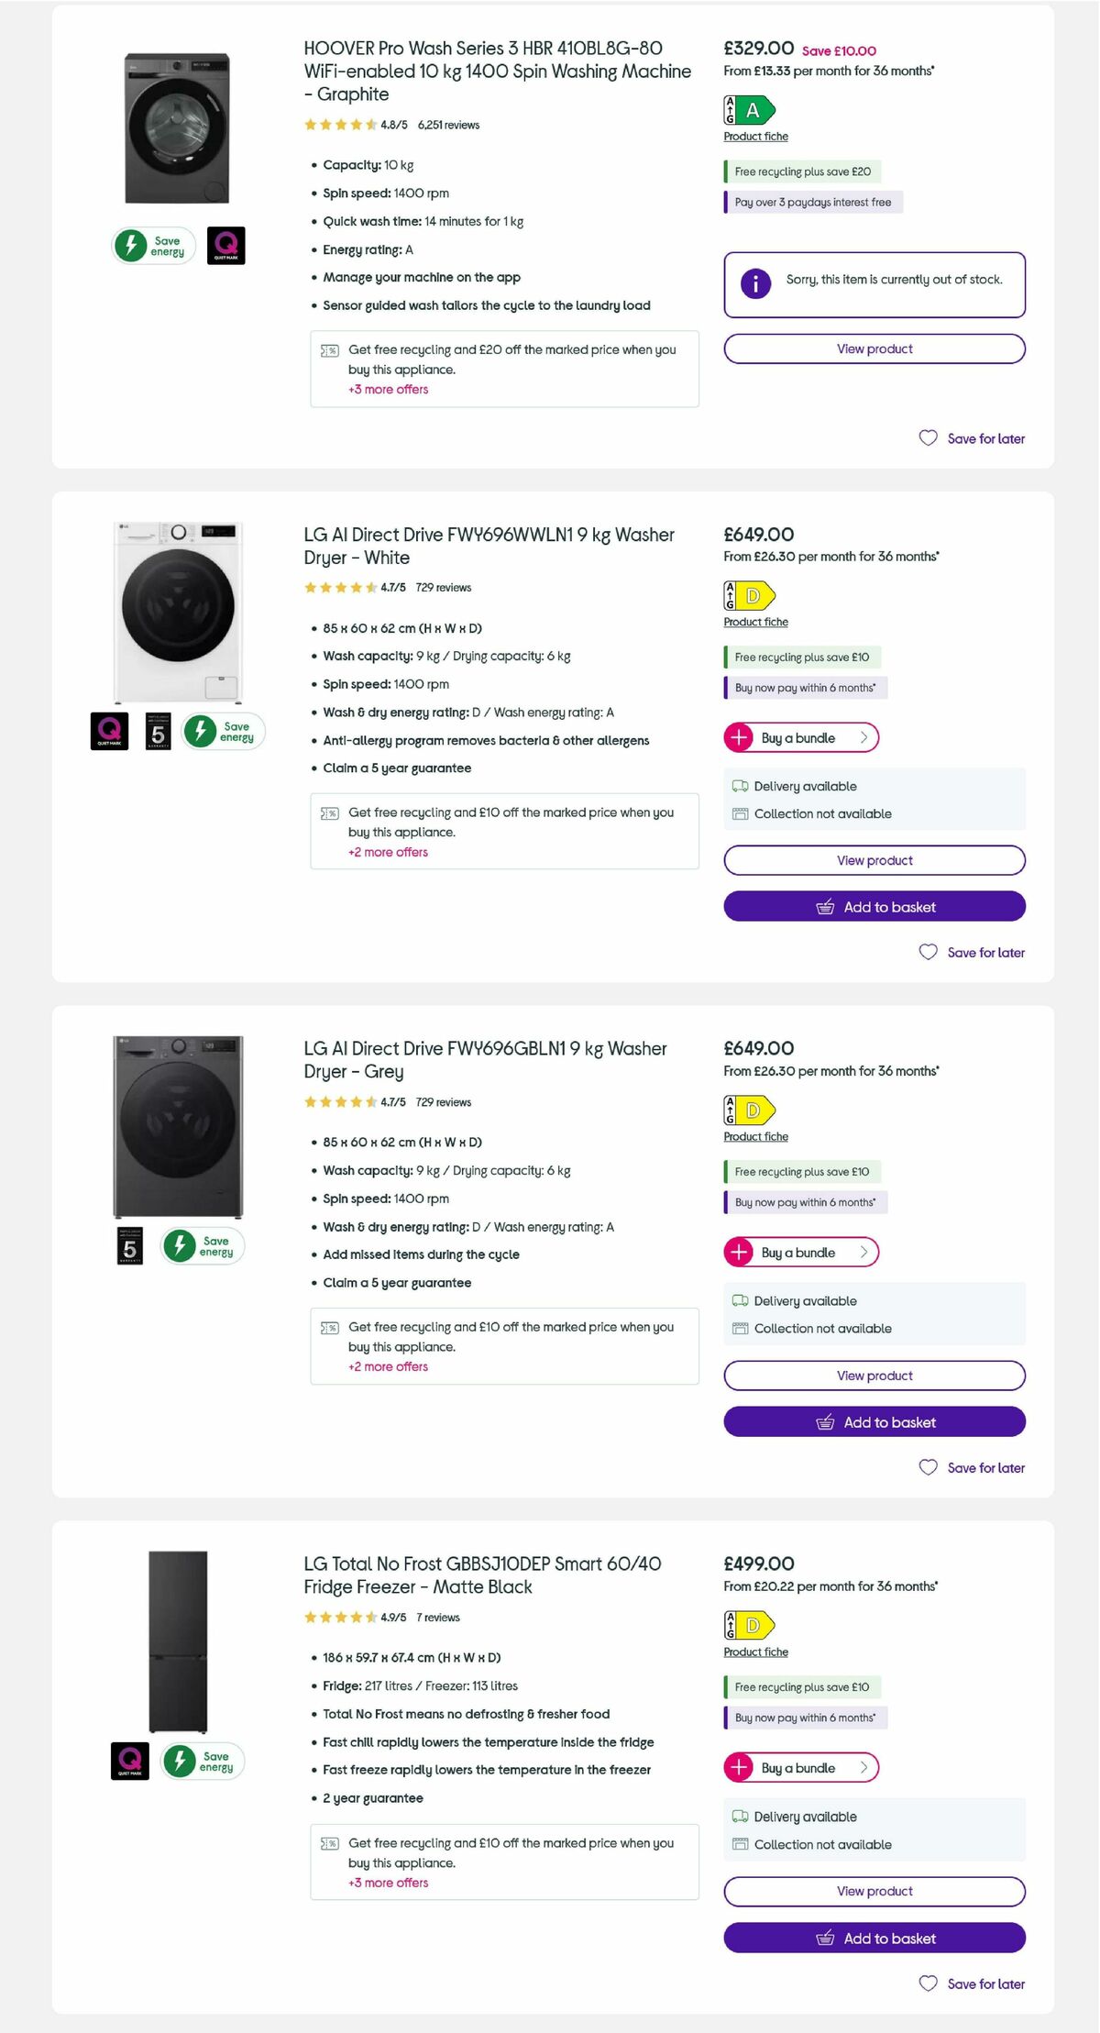Viewport: 1100px width, 2033px height.
Task: Open Product fiche for the LG fridge freezer
Action: (x=754, y=1652)
